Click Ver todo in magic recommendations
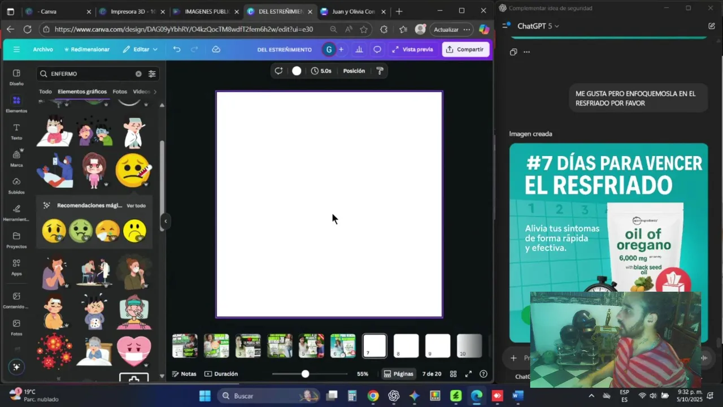The height and width of the screenshot is (407, 723). pyautogui.click(x=136, y=206)
